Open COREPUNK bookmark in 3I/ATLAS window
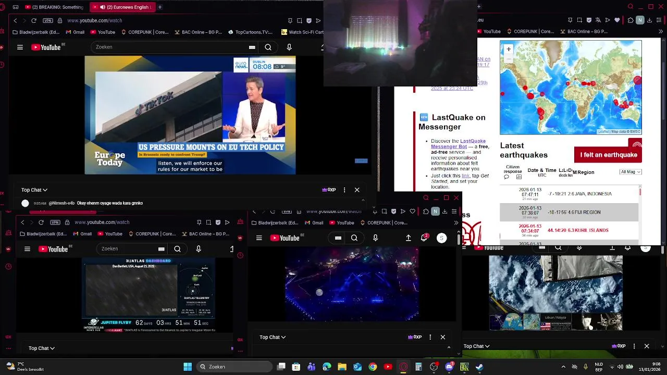This screenshot has height=375, width=667. click(x=152, y=234)
